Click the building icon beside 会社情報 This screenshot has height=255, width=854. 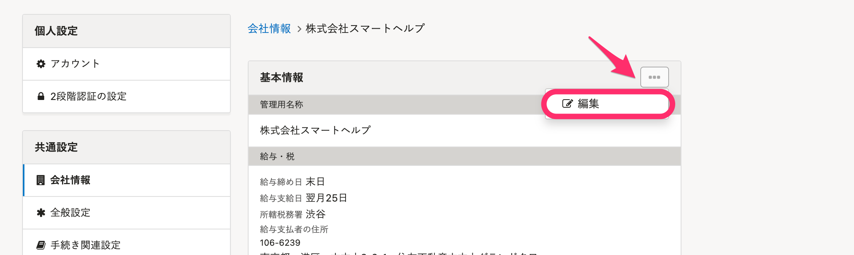[40, 180]
